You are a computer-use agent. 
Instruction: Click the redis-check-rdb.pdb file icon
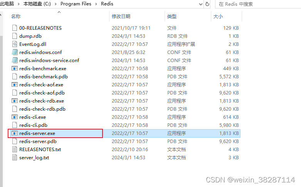point(15,109)
